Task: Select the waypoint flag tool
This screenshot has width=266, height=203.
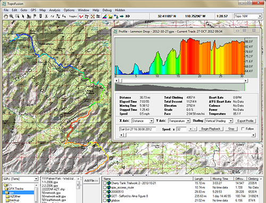Action: click(35, 16)
